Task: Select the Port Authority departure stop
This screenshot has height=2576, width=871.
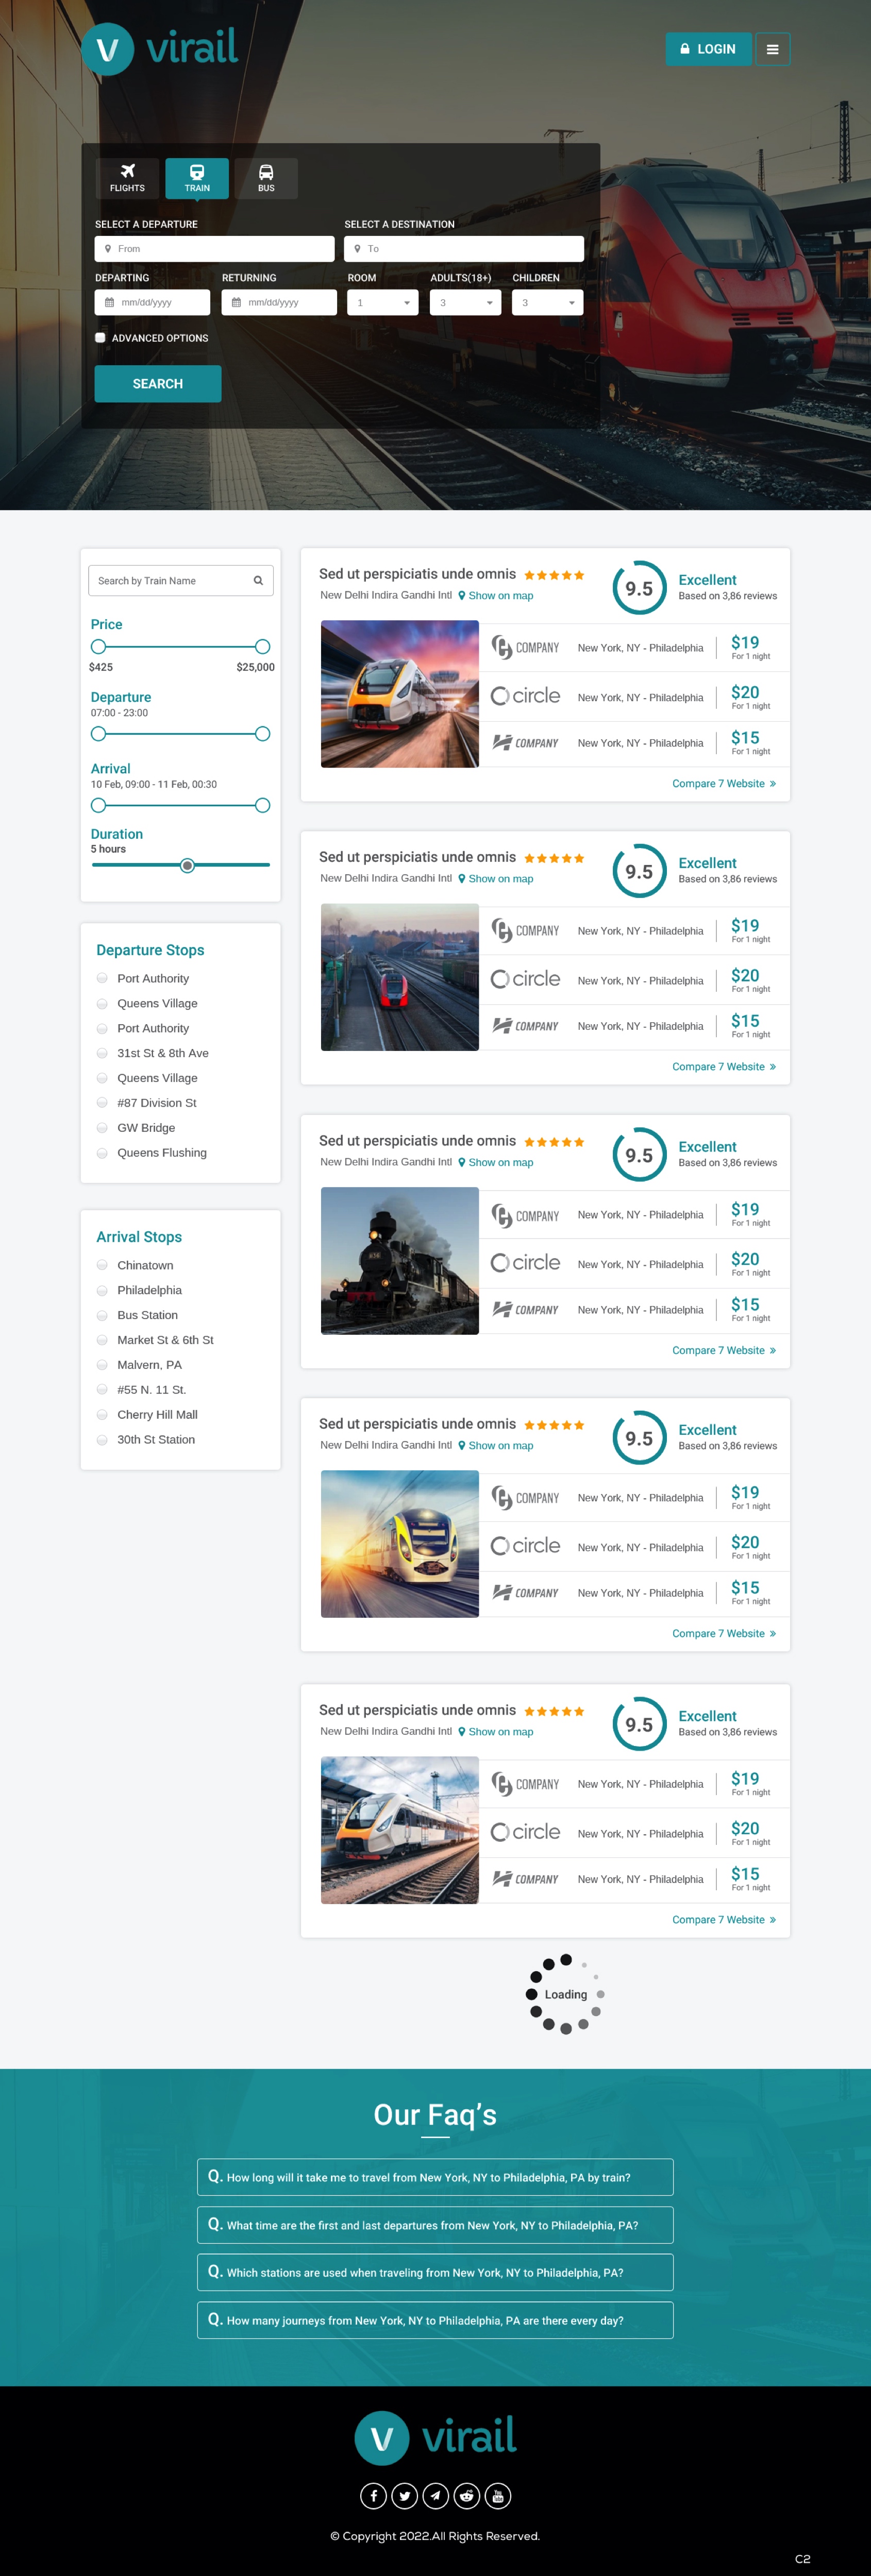Action: pos(102,978)
